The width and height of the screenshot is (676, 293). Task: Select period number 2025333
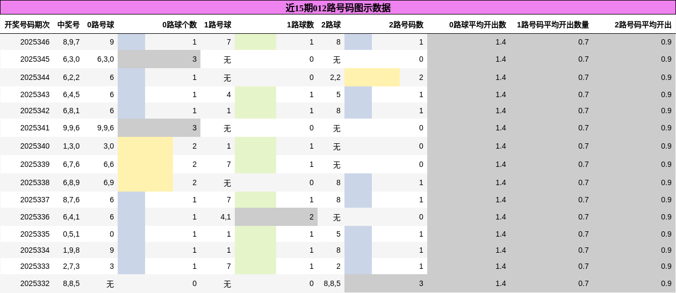point(35,266)
